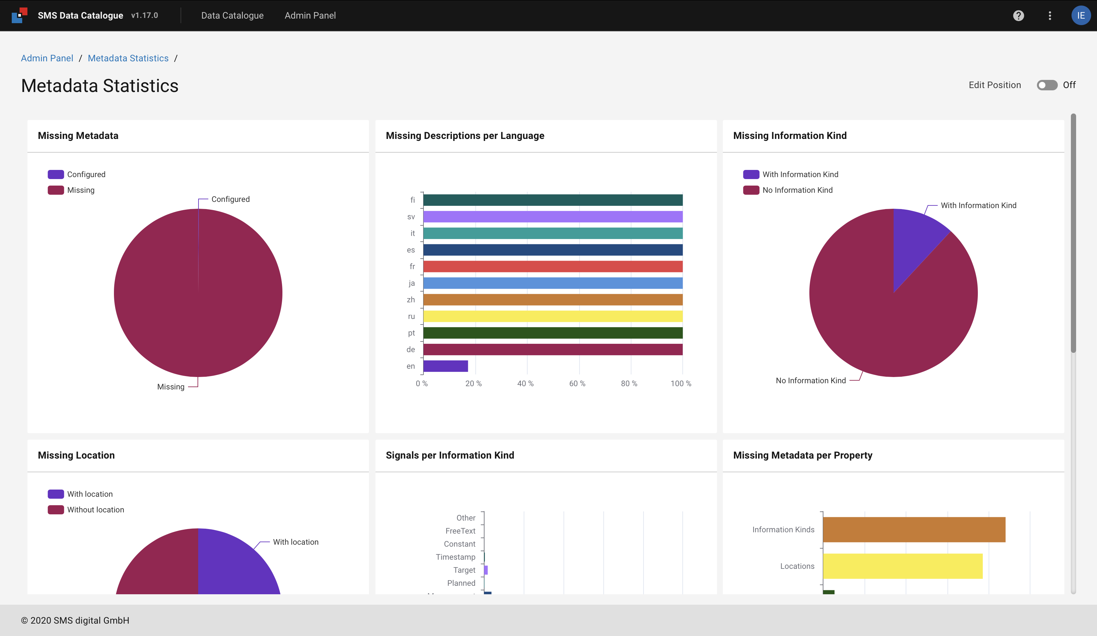Click the SMS Data Catalogue logo icon
The height and width of the screenshot is (636, 1097).
(20, 15)
